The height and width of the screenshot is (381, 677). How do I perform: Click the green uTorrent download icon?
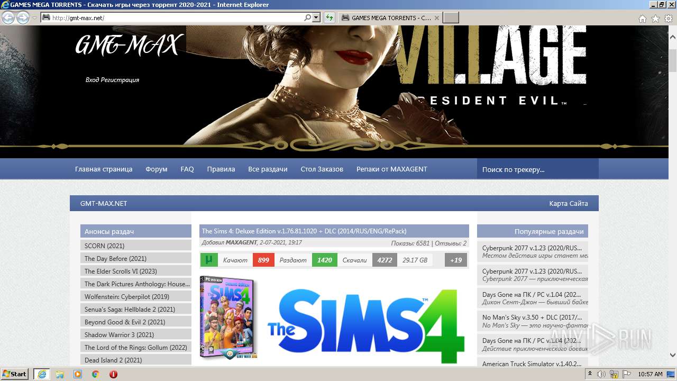tap(209, 260)
